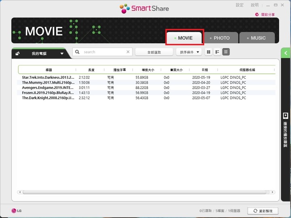
Task: Switch to detailed tile view icon
Action: click(217, 52)
